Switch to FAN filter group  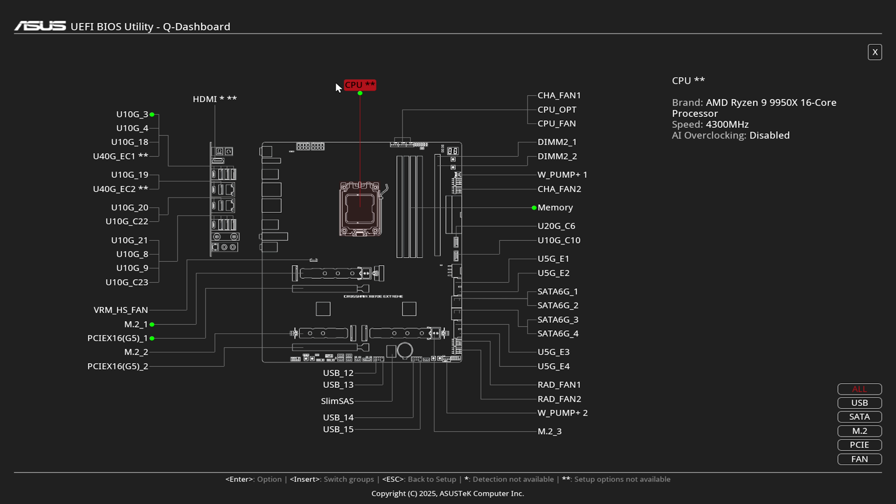pos(859,459)
